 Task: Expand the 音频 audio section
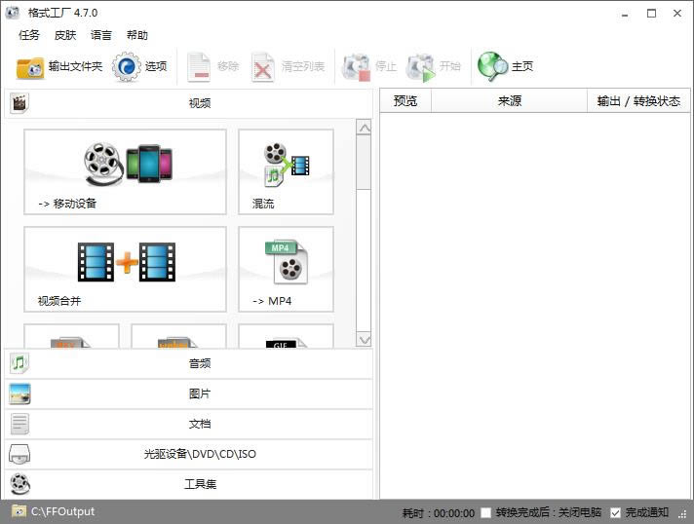click(x=189, y=363)
